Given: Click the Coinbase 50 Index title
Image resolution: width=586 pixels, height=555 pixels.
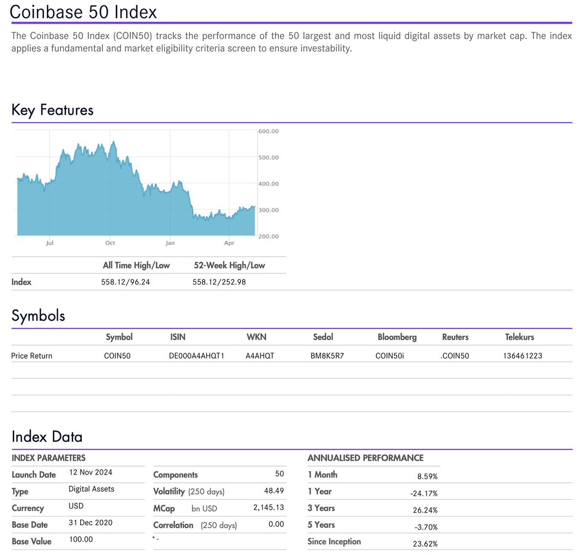Looking at the screenshot, I should click(84, 12).
